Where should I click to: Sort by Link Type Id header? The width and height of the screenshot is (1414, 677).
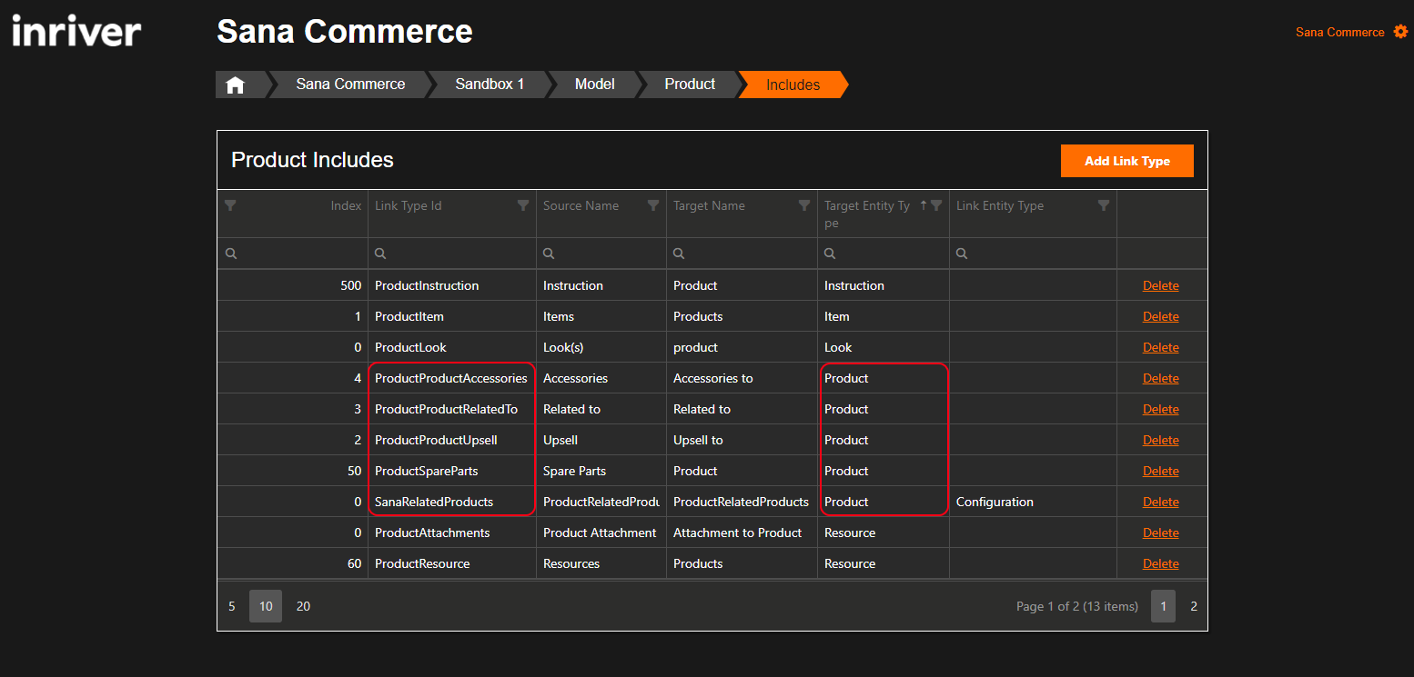408,205
